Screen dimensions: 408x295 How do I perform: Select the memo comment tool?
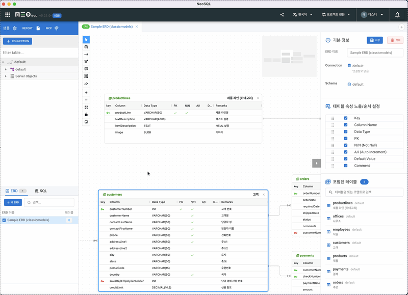[x=86, y=69]
